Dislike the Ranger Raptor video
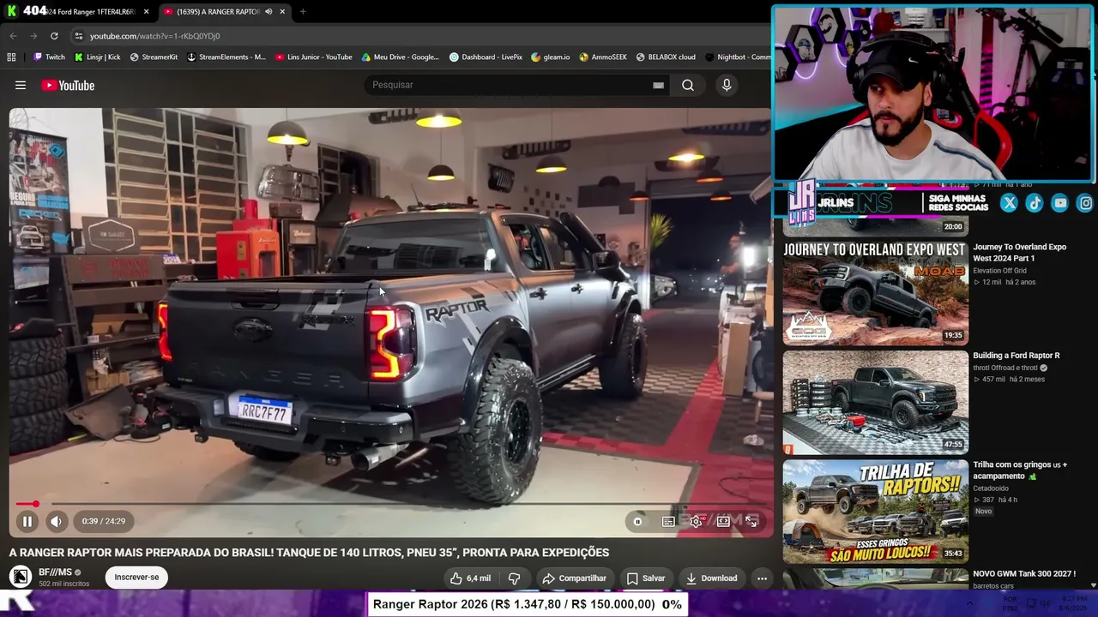Viewport: 1098px width, 617px height. pyautogui.click(x=514, y=578)
